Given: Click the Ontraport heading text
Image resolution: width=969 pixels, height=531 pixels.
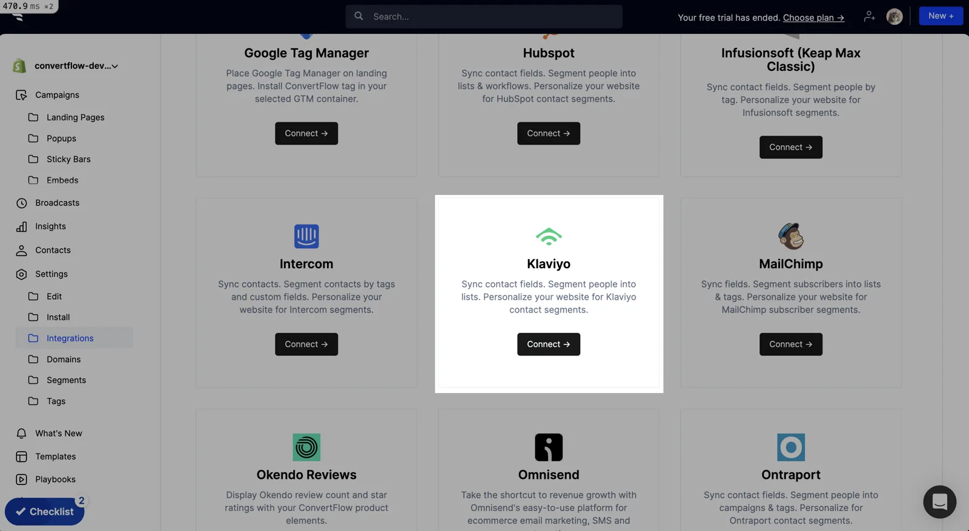Looking at the screenshot, I should tap(791, 475).
